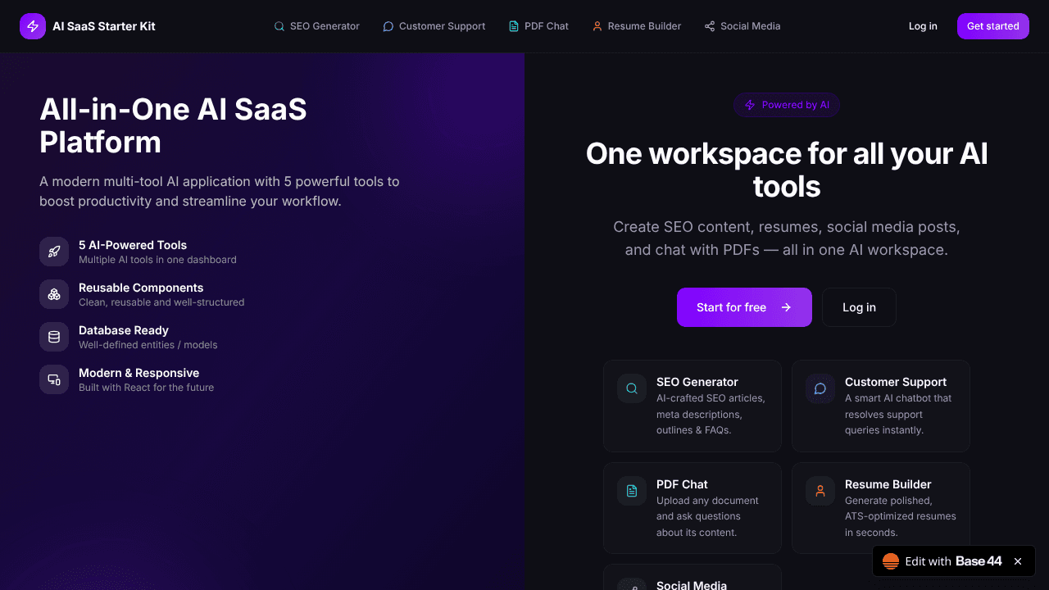Click the Social Media share icon in navbar

[710, 26]
